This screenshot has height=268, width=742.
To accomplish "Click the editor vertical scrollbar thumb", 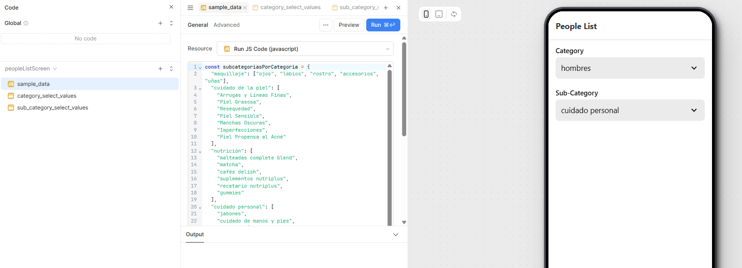I will (389, 148).
